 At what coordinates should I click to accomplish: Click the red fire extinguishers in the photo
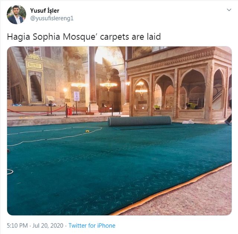coord(70,111)
